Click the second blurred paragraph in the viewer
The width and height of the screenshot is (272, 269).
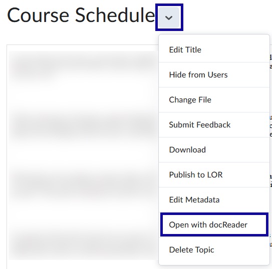coord(83,125)
